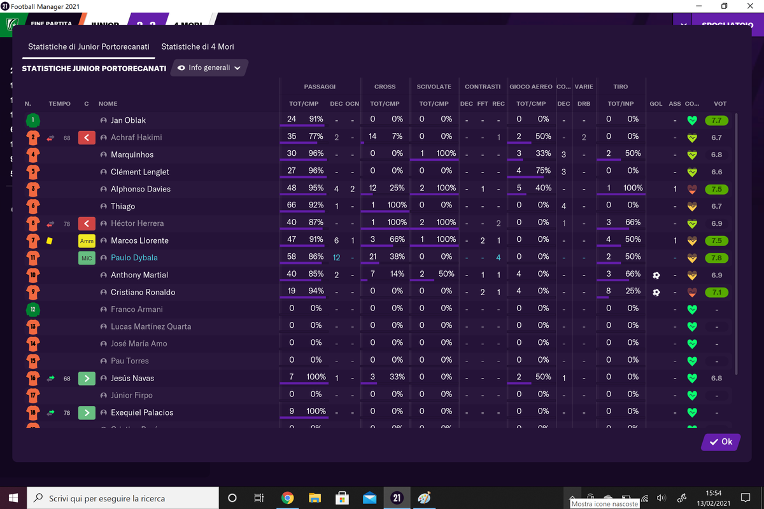Click Jan Oblak's green condition heart icon
This screenshot has height=509, width=764.
(x=693, y=120)
